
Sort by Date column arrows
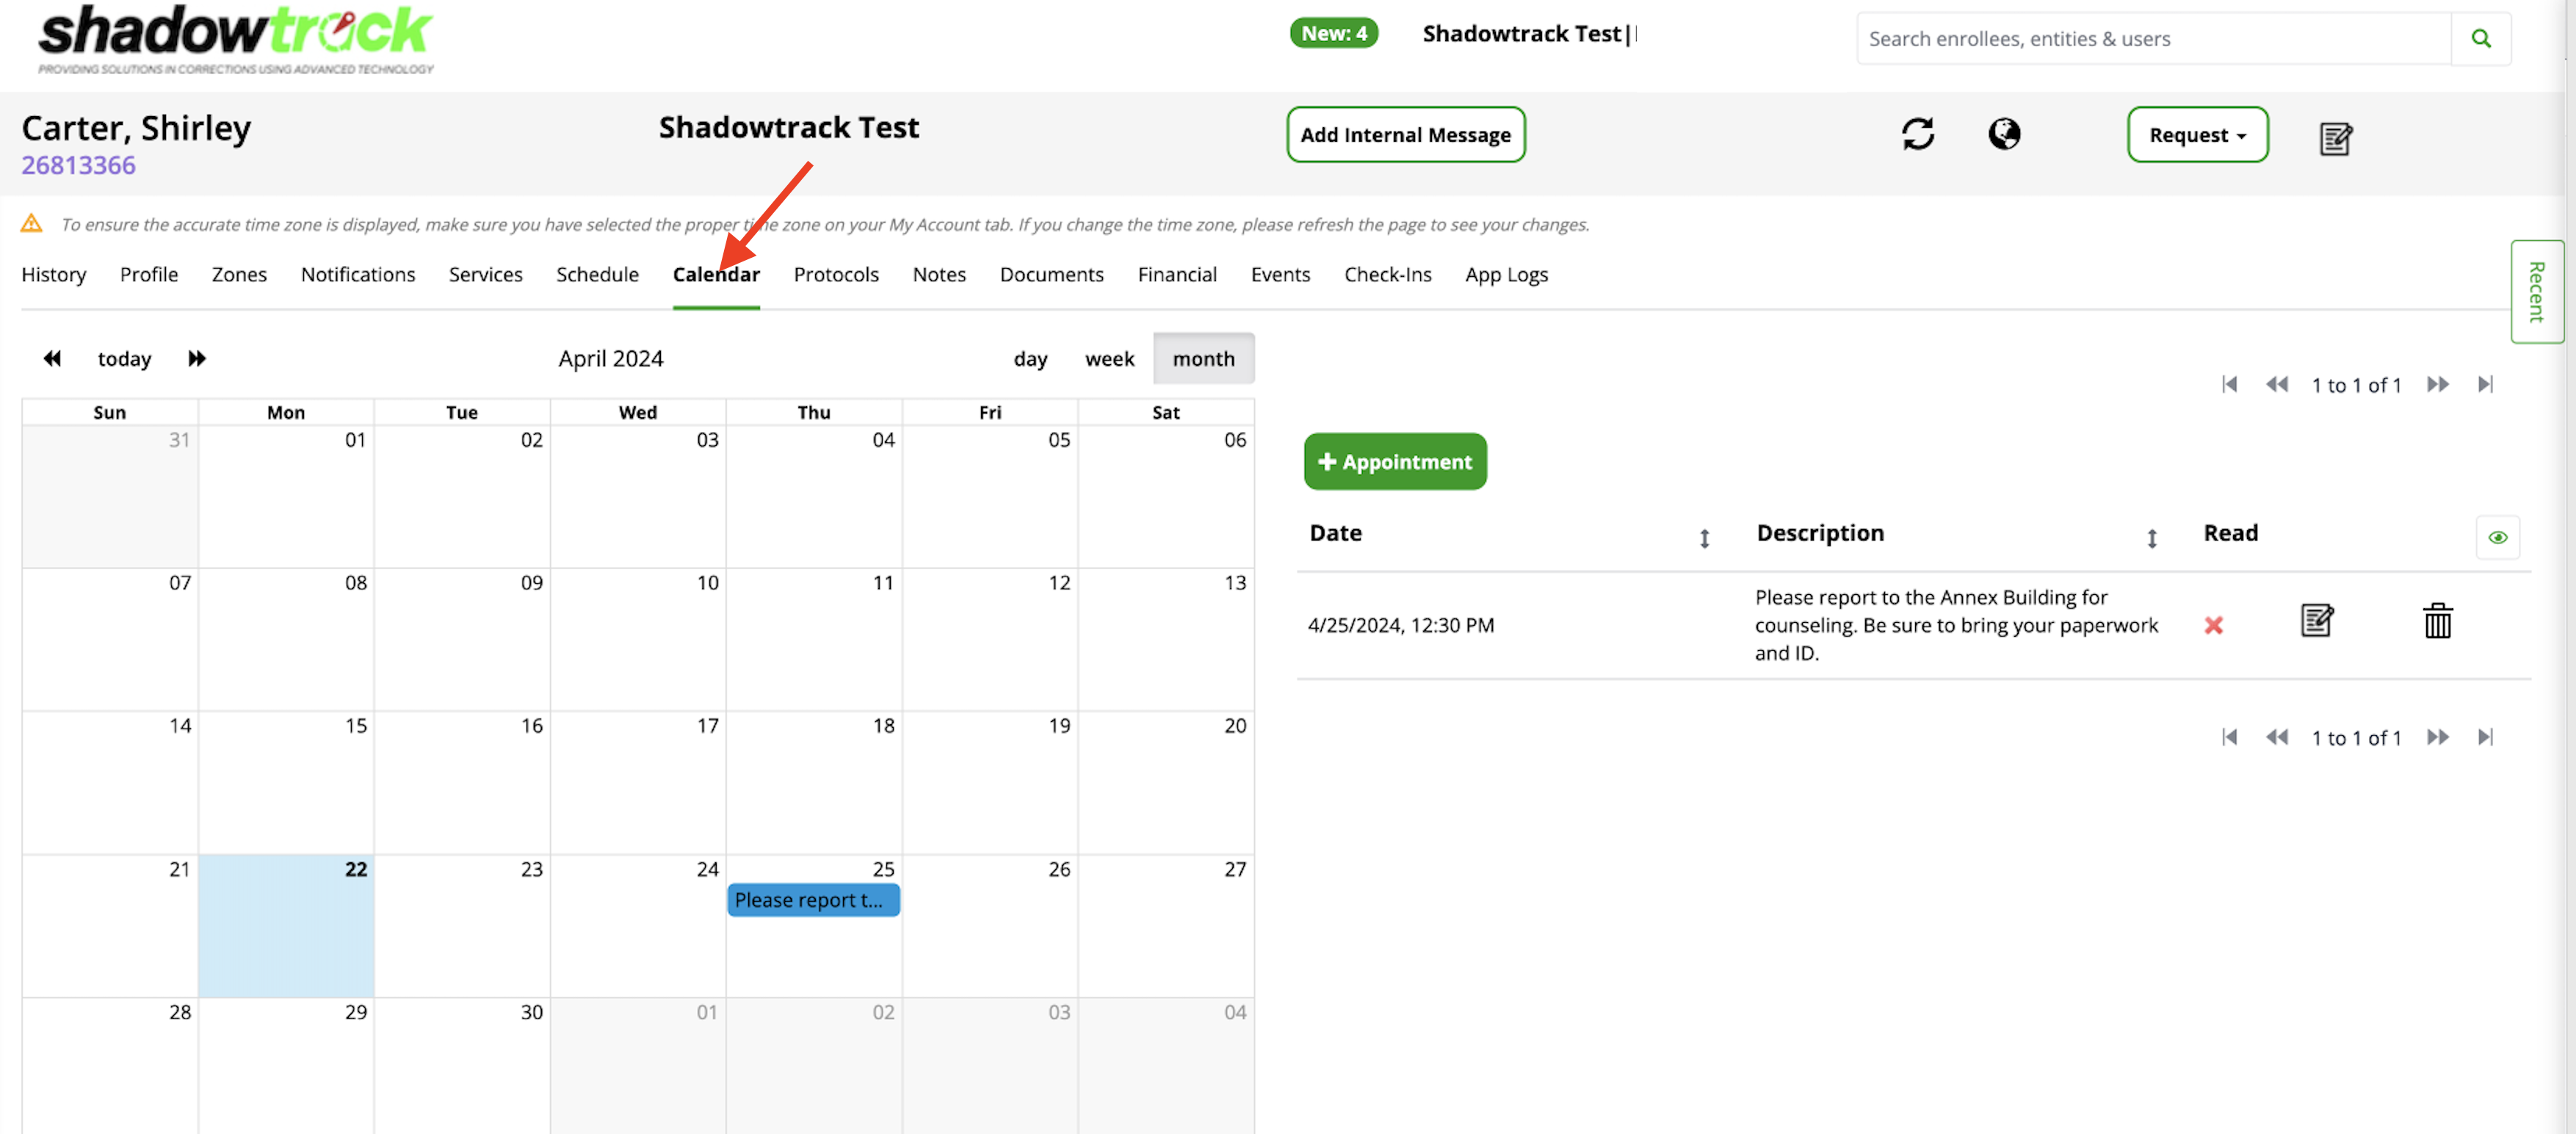[x=1704, y=539]
